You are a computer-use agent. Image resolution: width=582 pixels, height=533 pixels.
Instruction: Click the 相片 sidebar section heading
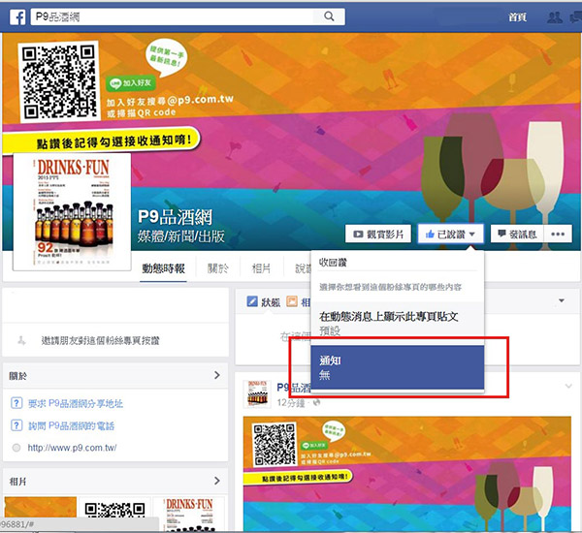pos(18,481)
